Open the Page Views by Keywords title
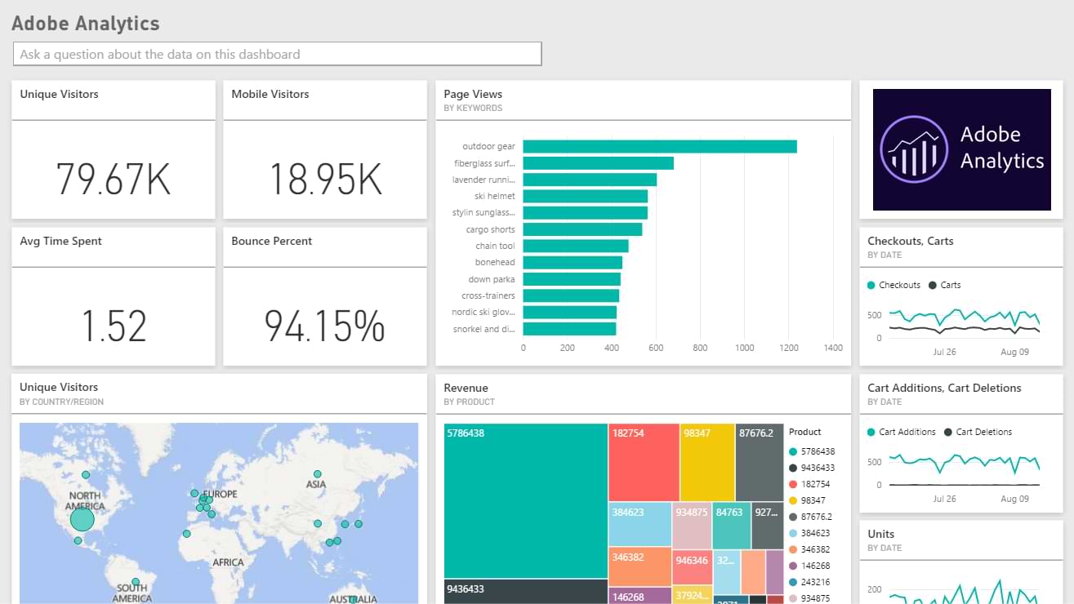The width and height of the screenshot is (1074, 604). (473, 95)
